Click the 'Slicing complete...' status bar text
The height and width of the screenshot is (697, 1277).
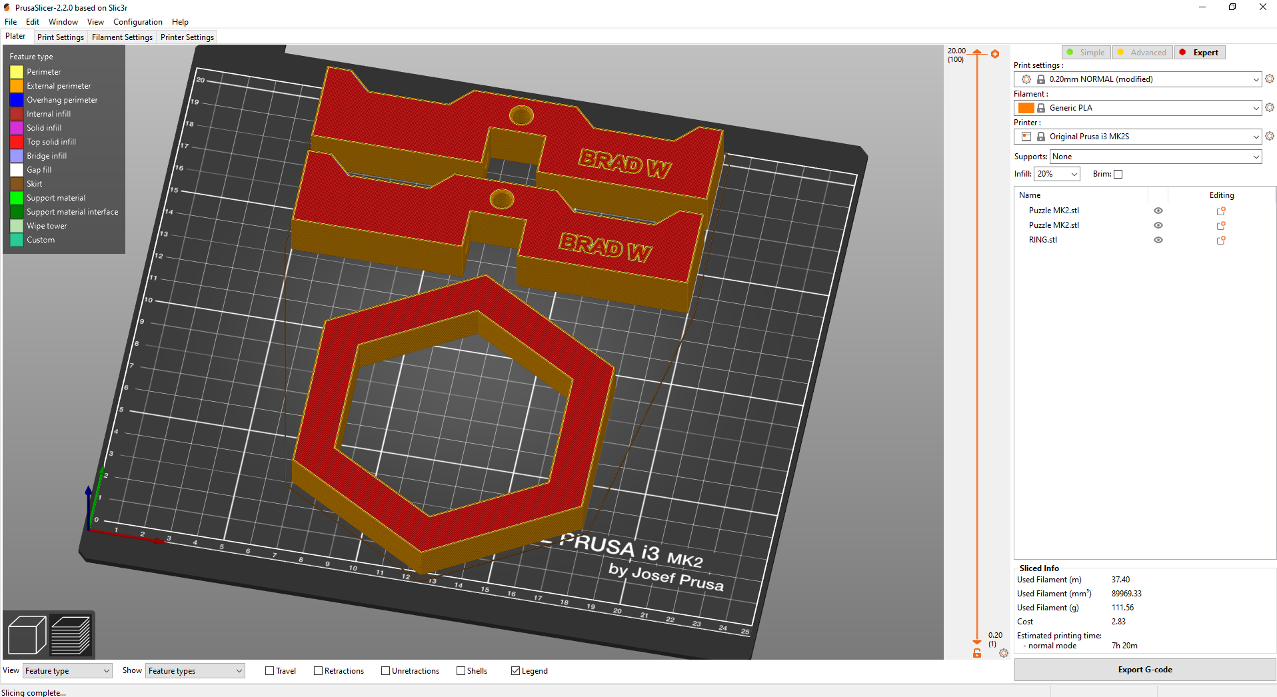[x=34, y=693]
